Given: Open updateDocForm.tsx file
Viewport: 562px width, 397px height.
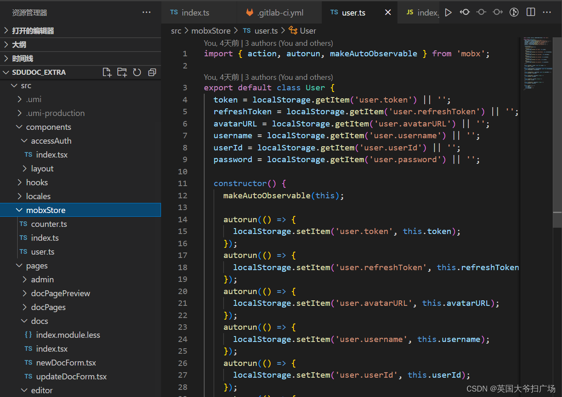Looking at the screenshot, I should tap(80, 376).
